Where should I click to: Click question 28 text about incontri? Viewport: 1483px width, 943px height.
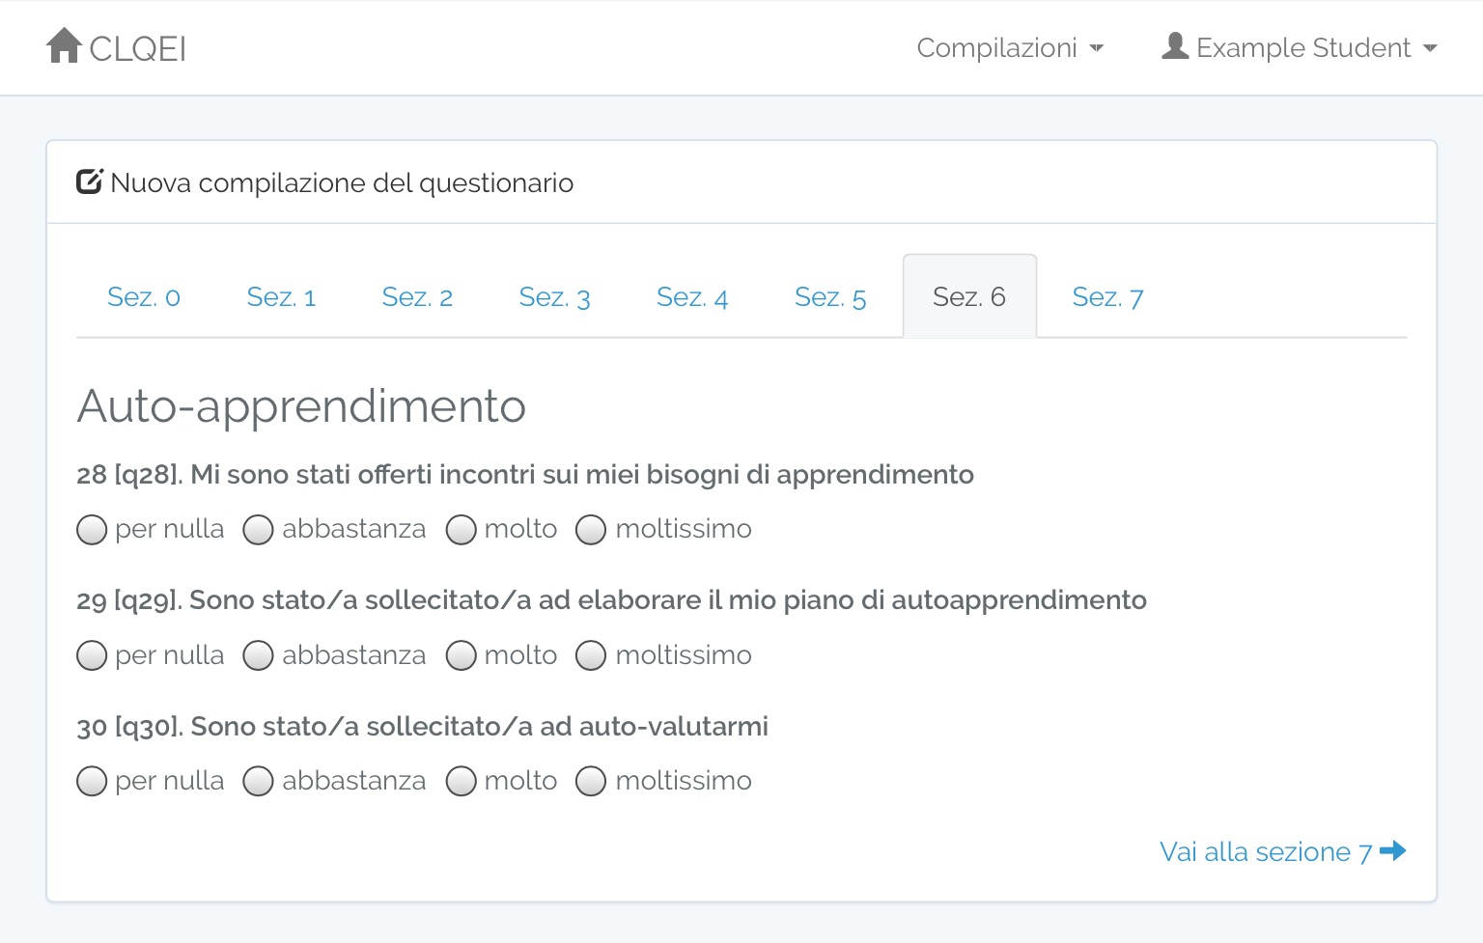525,475
